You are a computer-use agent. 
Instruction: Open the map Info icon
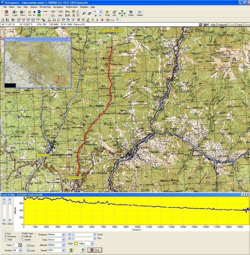tap(114, 13)
